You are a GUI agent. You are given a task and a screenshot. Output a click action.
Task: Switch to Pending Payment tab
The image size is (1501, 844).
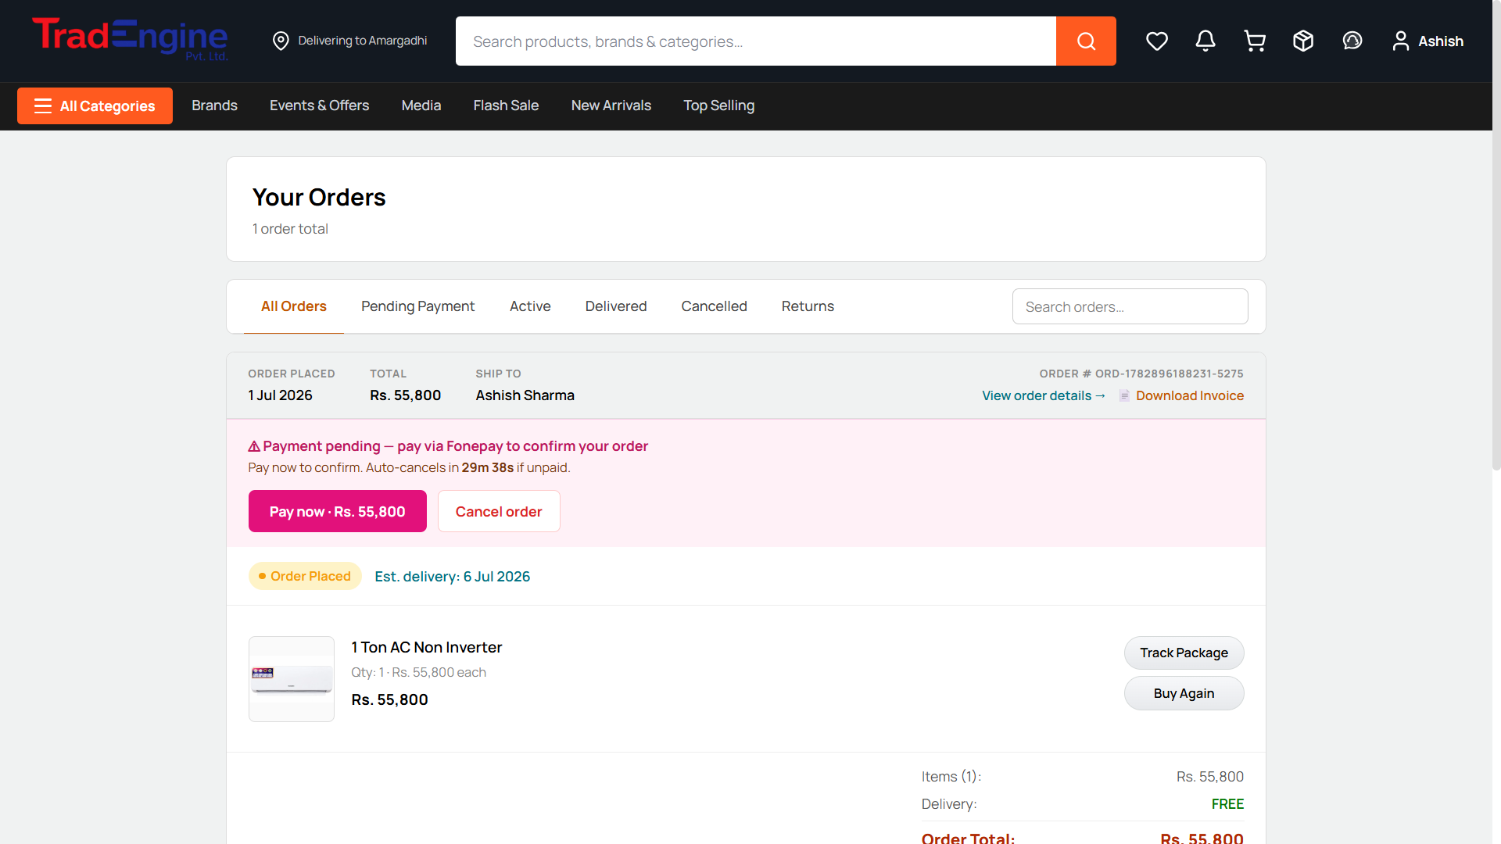[x=417, y=306]
